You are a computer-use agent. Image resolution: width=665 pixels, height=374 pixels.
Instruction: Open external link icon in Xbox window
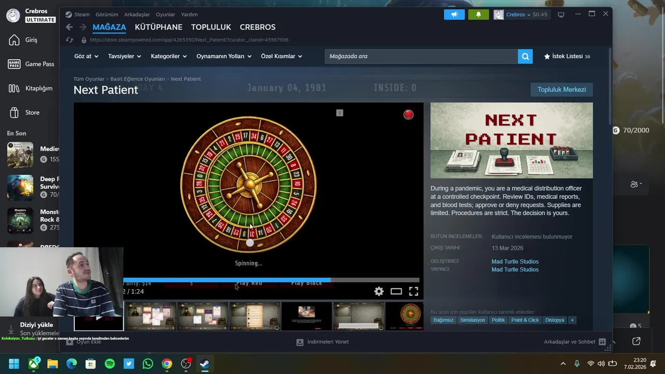click(636, 341)
